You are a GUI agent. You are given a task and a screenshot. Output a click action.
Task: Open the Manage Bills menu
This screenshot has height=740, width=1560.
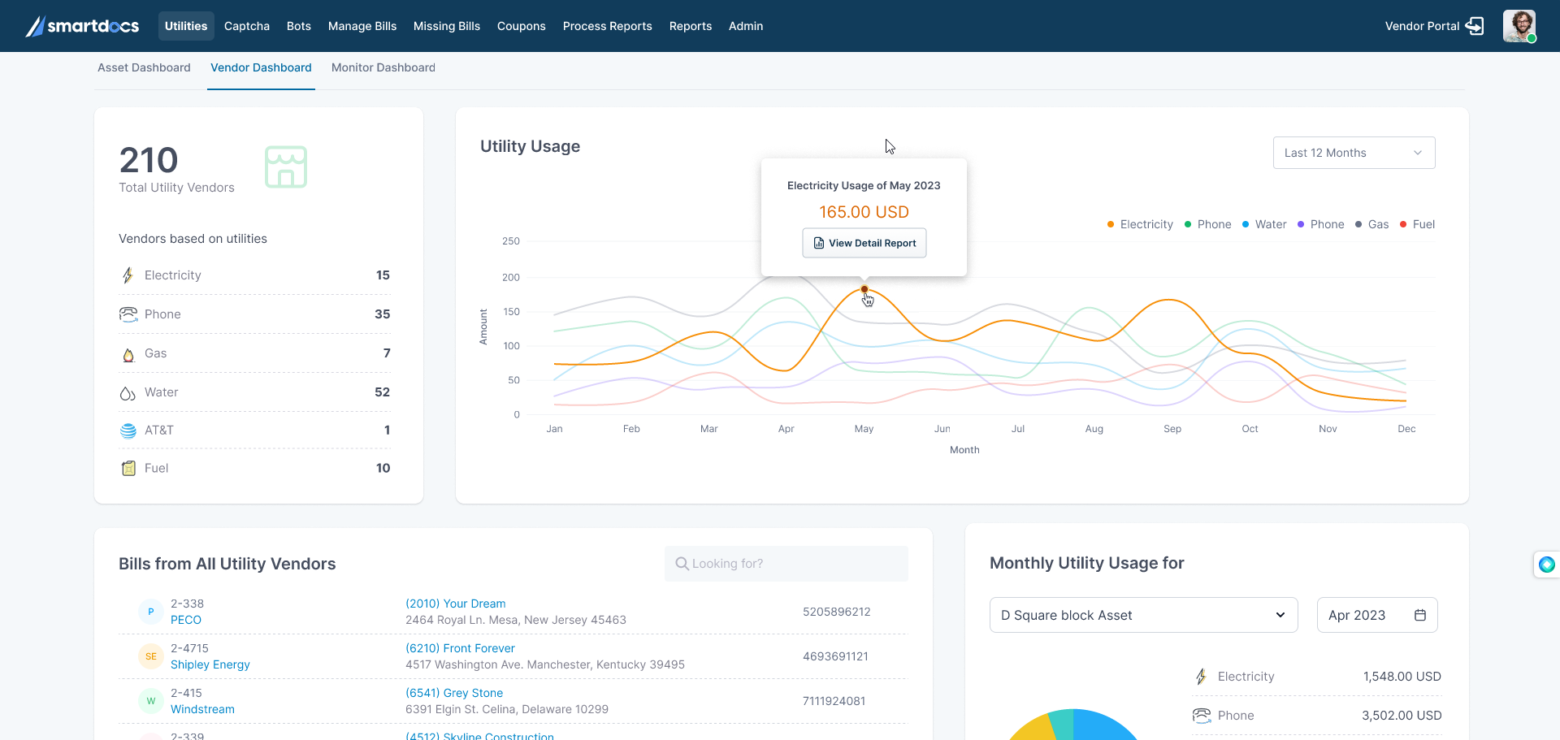coord(362,26)
